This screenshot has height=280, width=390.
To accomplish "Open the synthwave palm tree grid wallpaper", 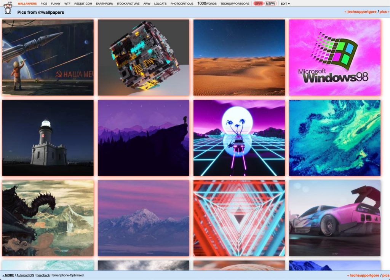I will coord(239,138).
